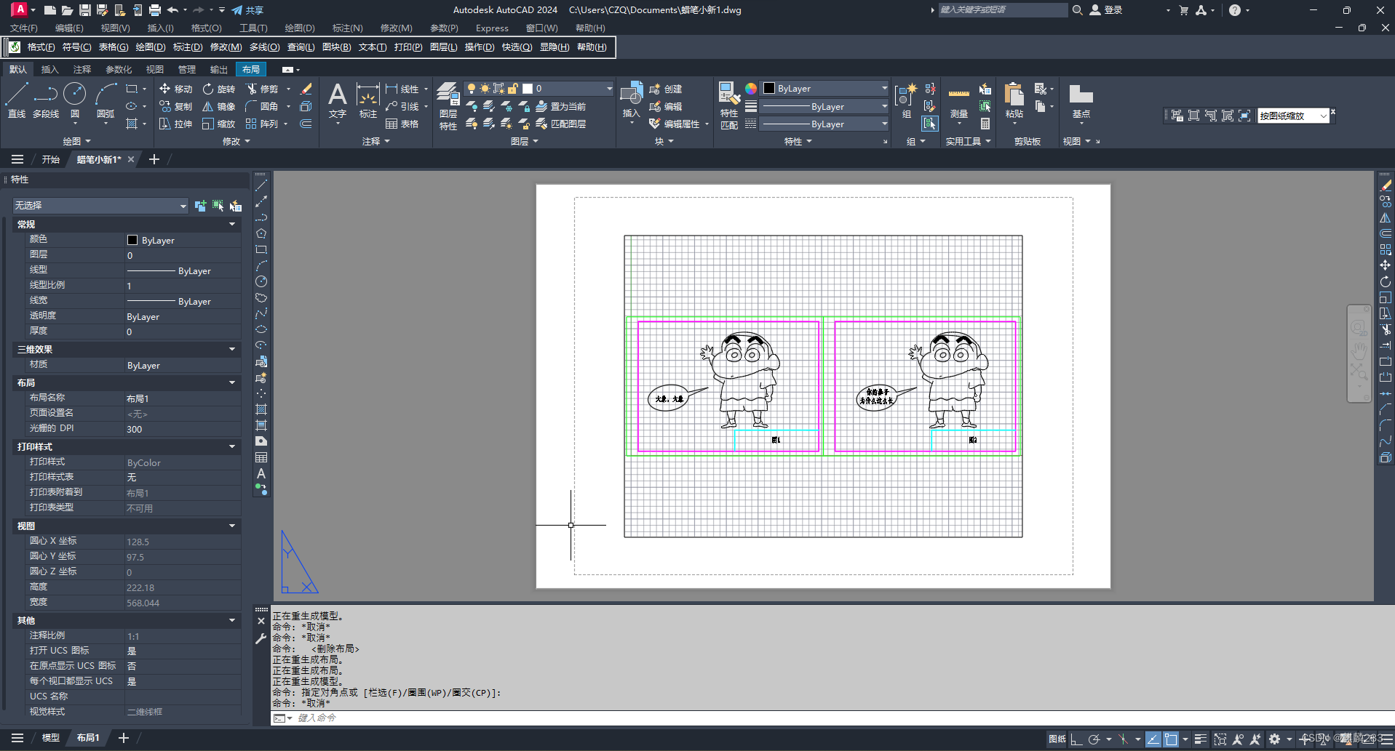
Task: Open the Express menu
Action: [492, 28]
